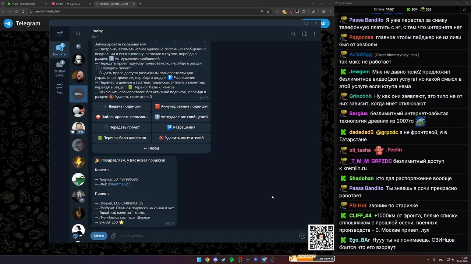The width and height of the screenshot is (471, 264).
Task: Toggle the right info sidebar panel
Action: [305, 34]
